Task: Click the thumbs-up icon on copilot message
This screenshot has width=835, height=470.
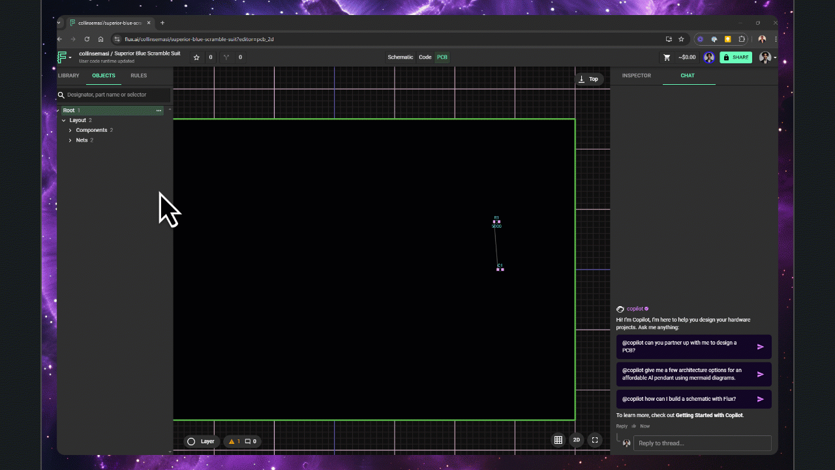Action: [x=633, y=426]
